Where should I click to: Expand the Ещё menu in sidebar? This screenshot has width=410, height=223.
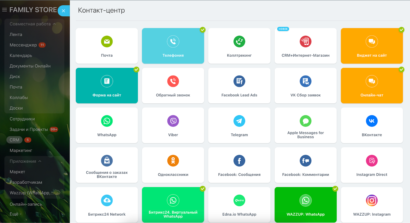pyautogui.click(x=15, y=214)
